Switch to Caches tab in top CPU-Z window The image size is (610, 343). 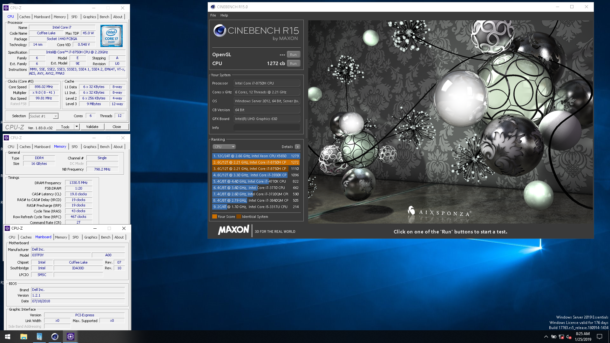(x=25, y=17)
